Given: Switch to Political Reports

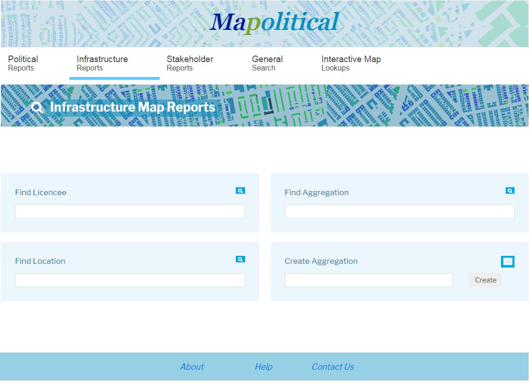Looking at the screenshot, I should [23, 63].
